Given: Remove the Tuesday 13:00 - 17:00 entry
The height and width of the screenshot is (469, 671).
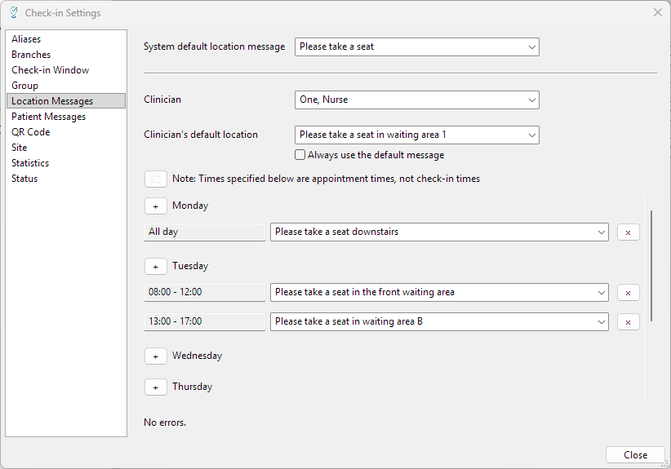Looking at the screenshot, I should 628,322.
